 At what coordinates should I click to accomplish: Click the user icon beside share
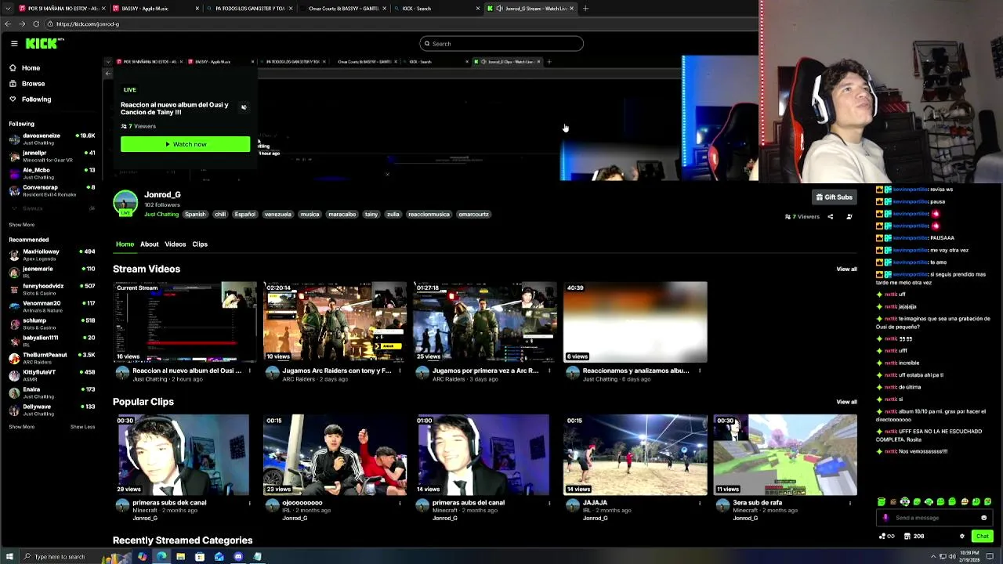point(849,217)
